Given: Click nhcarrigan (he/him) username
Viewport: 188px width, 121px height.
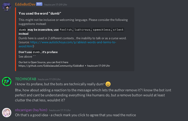Looking at the screenshot, I should pos(31,110).
